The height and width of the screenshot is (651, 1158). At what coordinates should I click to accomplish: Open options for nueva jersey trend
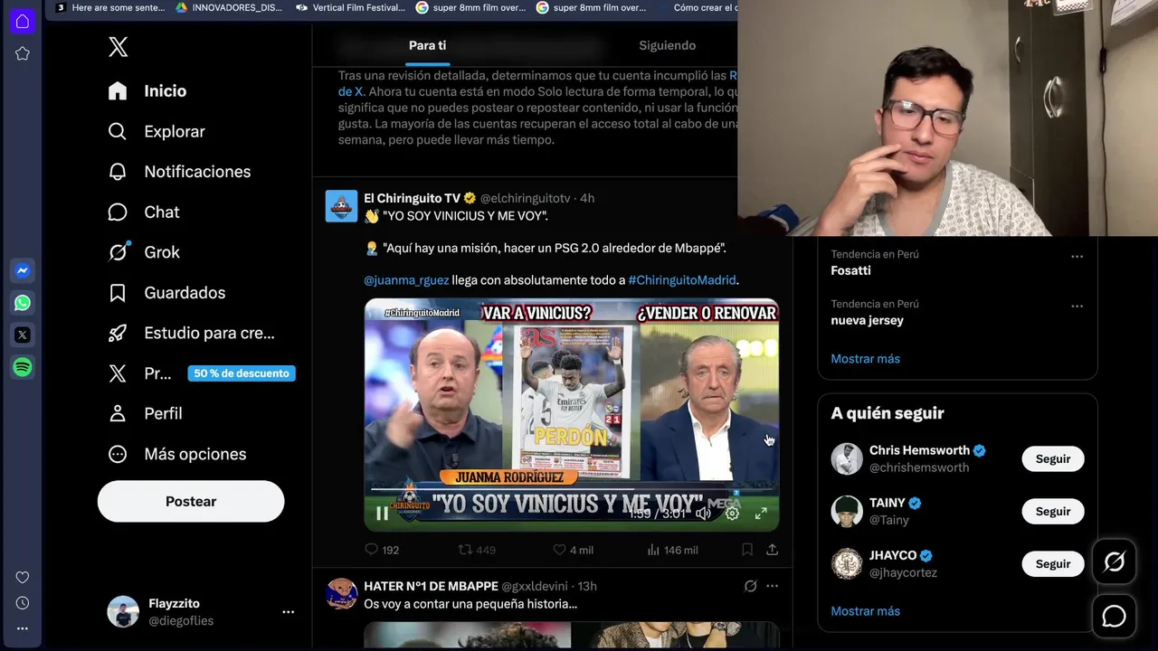pos(1077,307)
